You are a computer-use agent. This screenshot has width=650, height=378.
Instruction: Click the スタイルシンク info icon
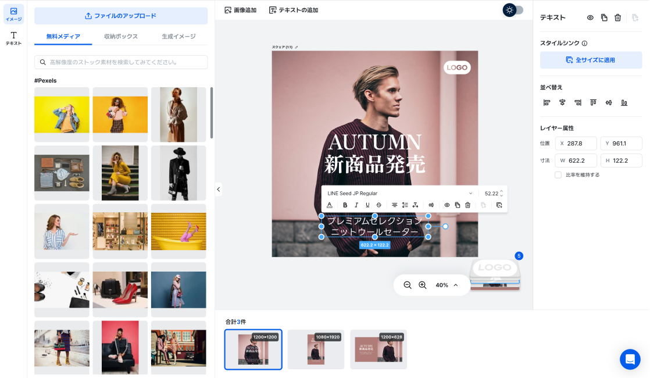(x=584, y=43)
